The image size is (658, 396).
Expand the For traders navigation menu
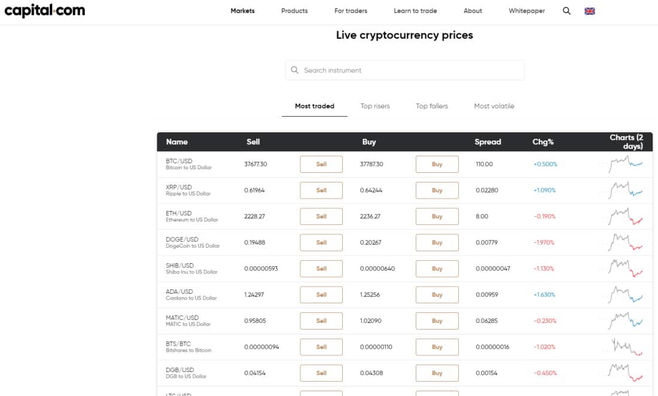[351, 11]
